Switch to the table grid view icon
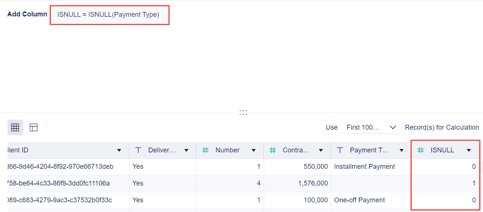The image size is (483, 212). coord(15,127)
